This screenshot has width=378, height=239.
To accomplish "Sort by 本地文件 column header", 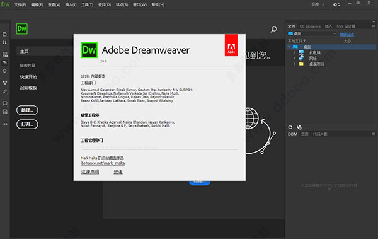I will [297, 41].
